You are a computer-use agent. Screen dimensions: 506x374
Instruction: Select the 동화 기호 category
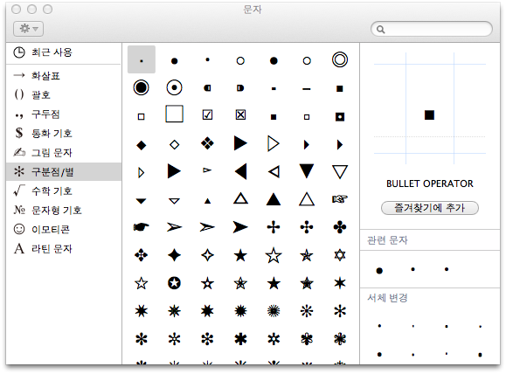[63, 133]
